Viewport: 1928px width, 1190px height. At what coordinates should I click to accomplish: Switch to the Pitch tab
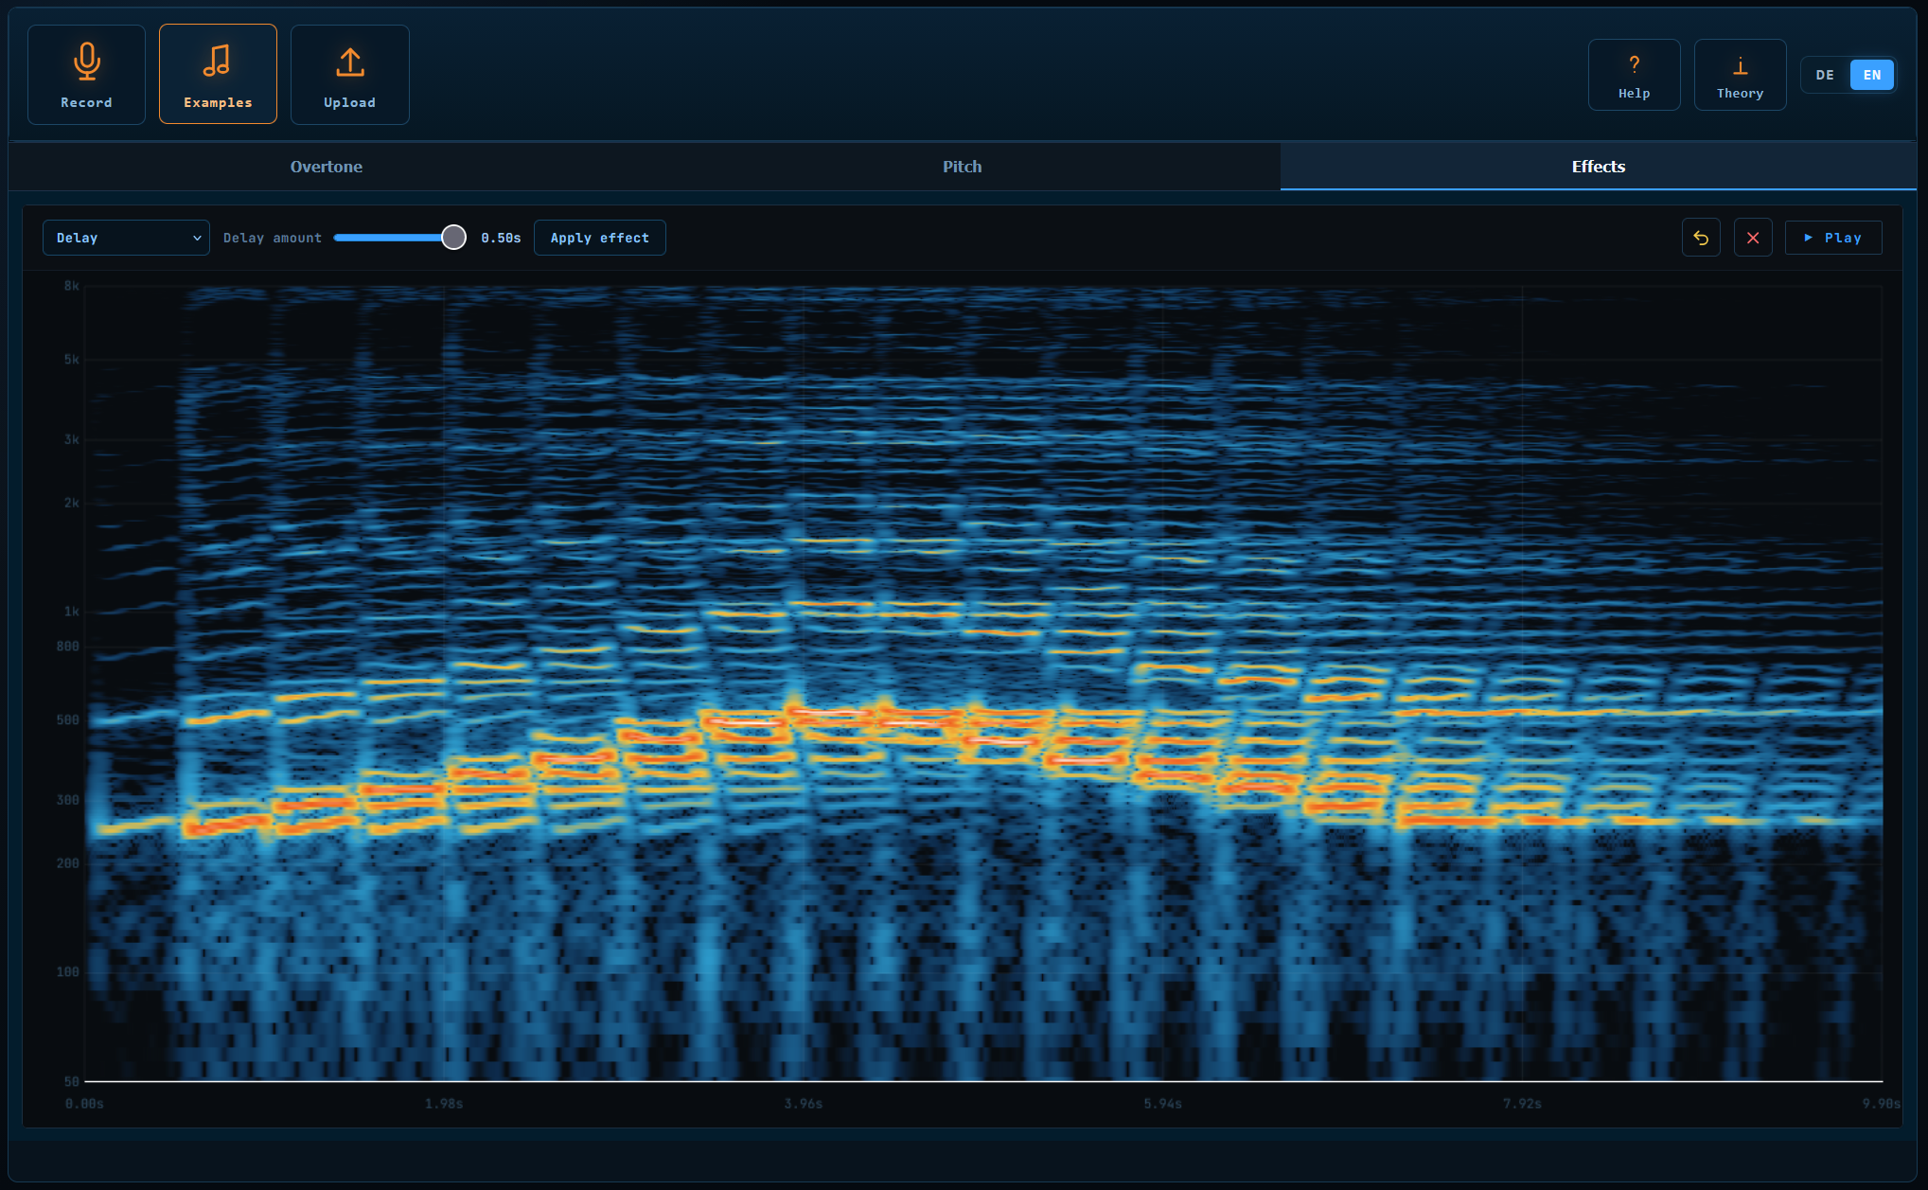tap(962, 167)
